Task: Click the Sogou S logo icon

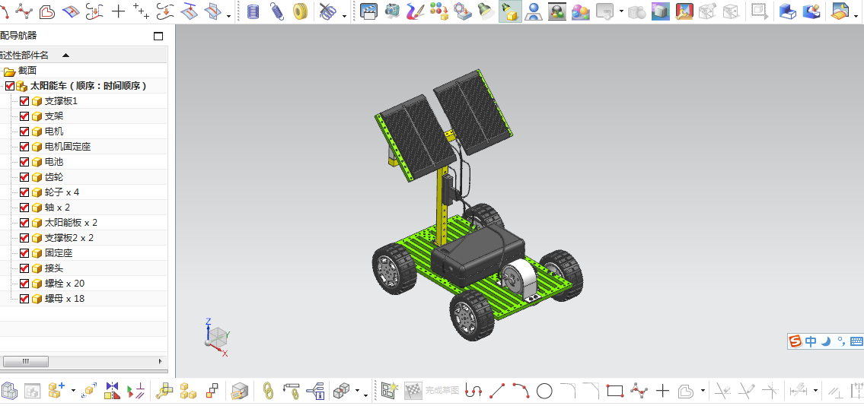Action: coord(796,341)
